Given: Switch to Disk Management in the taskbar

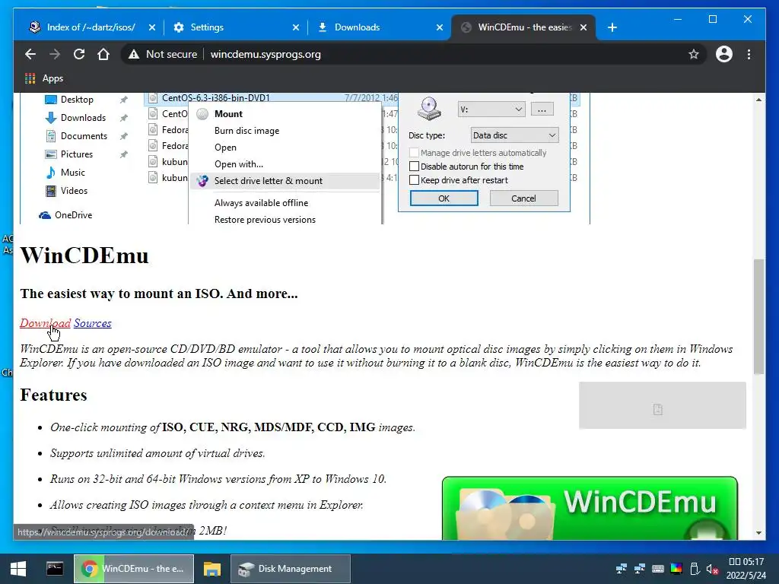Looking at the screenshot, I should [x=291, y=569].
